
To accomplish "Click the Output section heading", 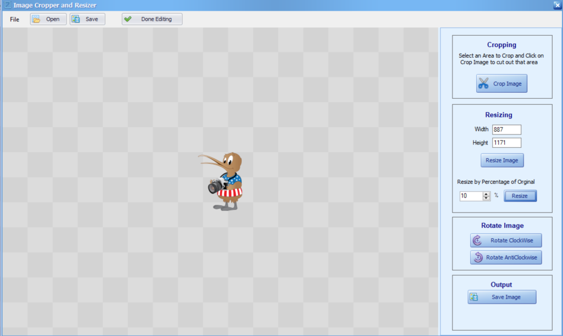I will point(501,285).
